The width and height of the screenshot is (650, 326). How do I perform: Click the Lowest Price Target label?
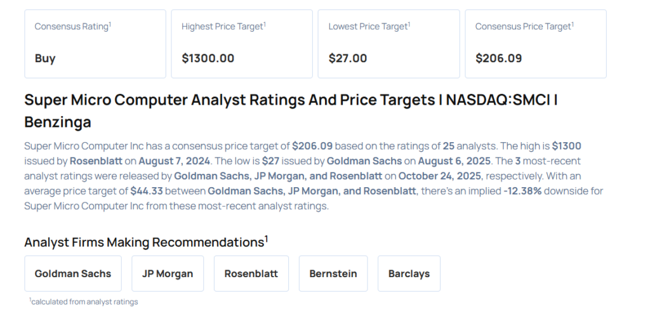(369, 27)
